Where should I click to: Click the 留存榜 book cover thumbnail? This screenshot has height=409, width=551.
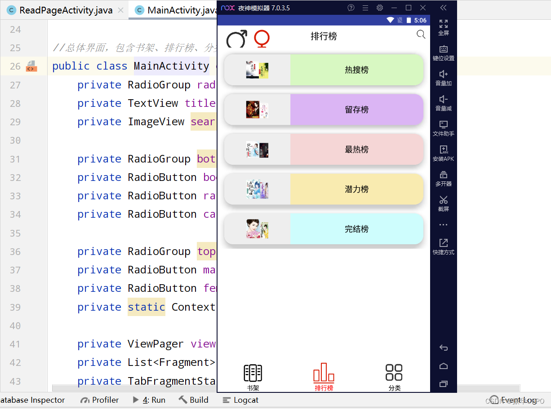click(x=257, y=110)
